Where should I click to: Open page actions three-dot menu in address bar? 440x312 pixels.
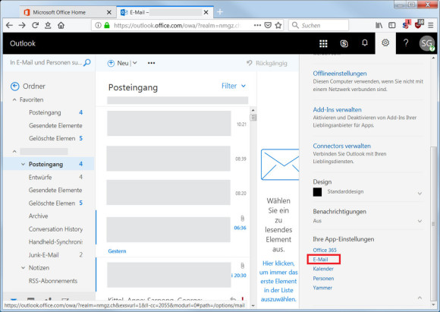click(257, 25)
